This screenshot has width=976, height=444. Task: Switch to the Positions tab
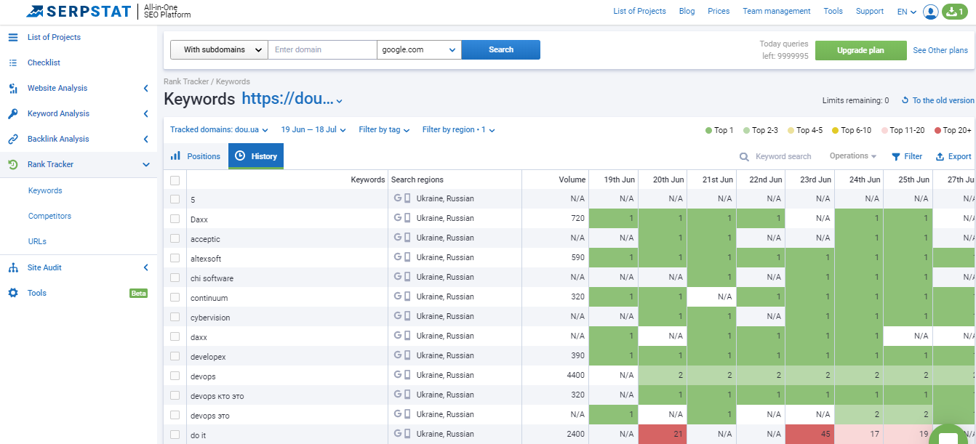[196, 156]
